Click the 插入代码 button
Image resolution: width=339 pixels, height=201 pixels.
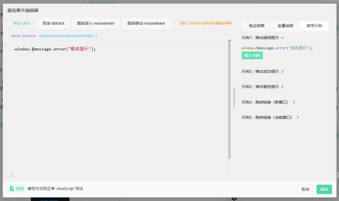[252, 55]
